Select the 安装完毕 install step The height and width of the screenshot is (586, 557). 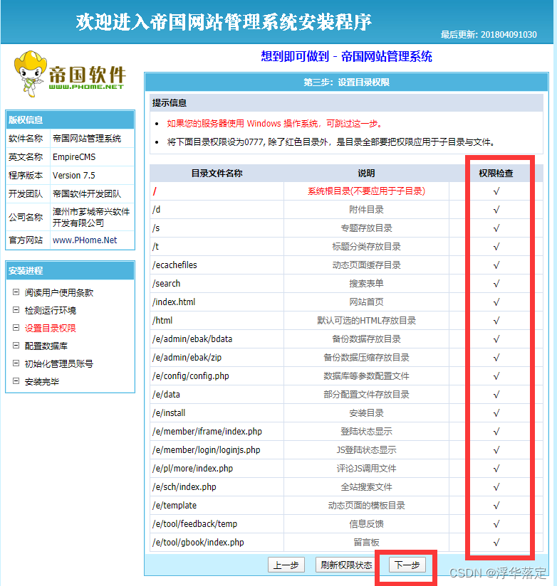pos(42,382)
